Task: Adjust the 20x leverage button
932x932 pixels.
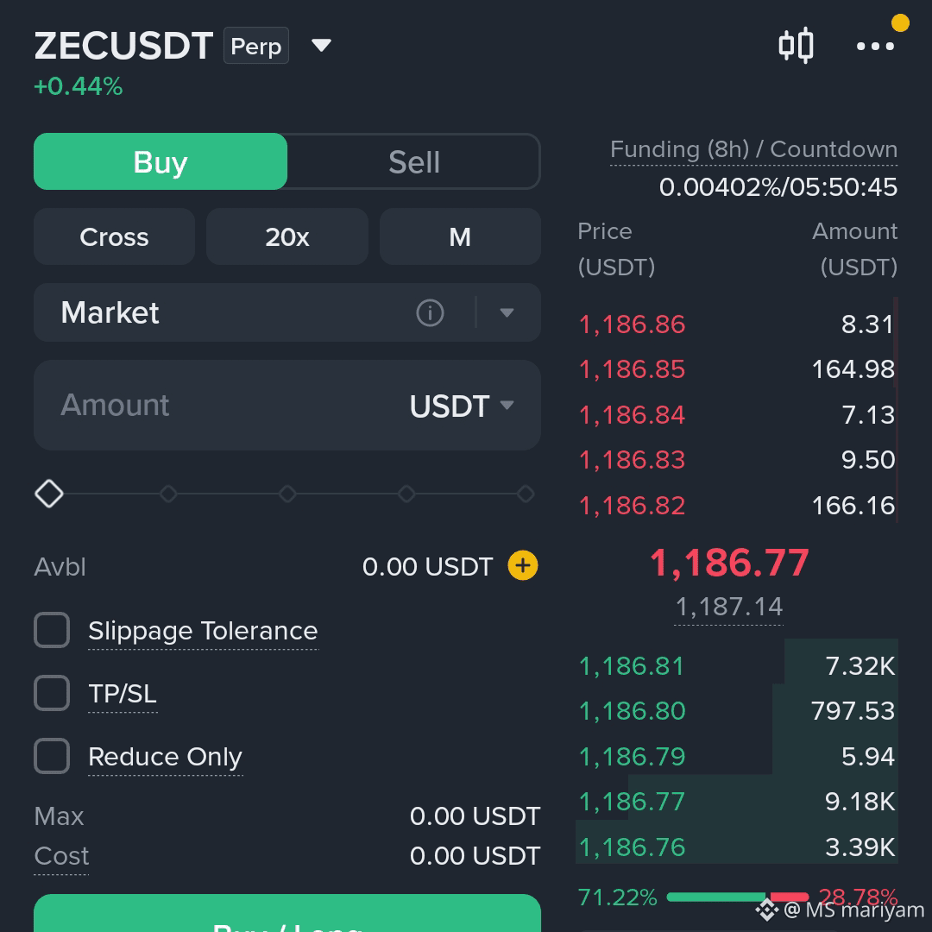Action: pos(287,236)
